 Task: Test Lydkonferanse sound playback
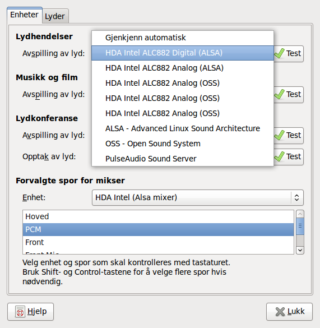(289, 135)
